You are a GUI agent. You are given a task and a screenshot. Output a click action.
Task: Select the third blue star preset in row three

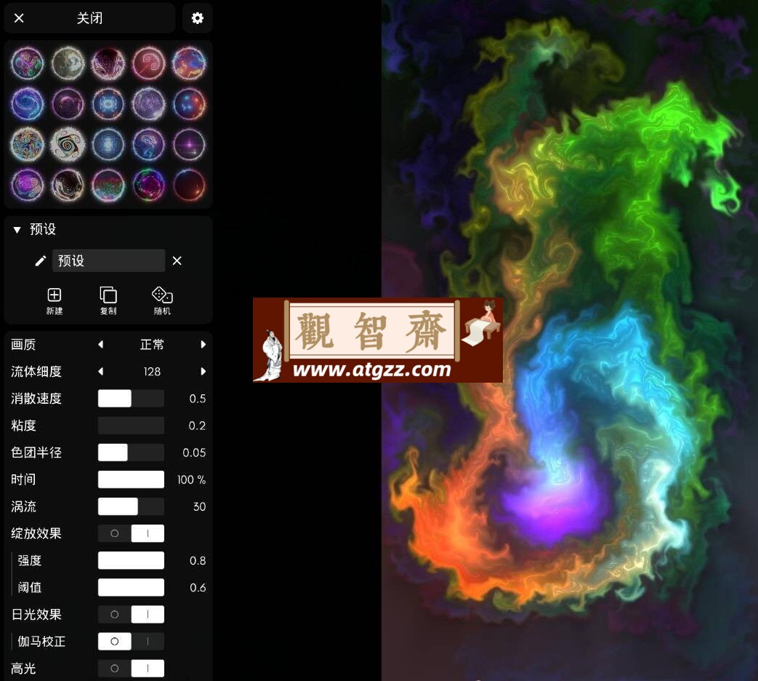click(x=108, y=144)
